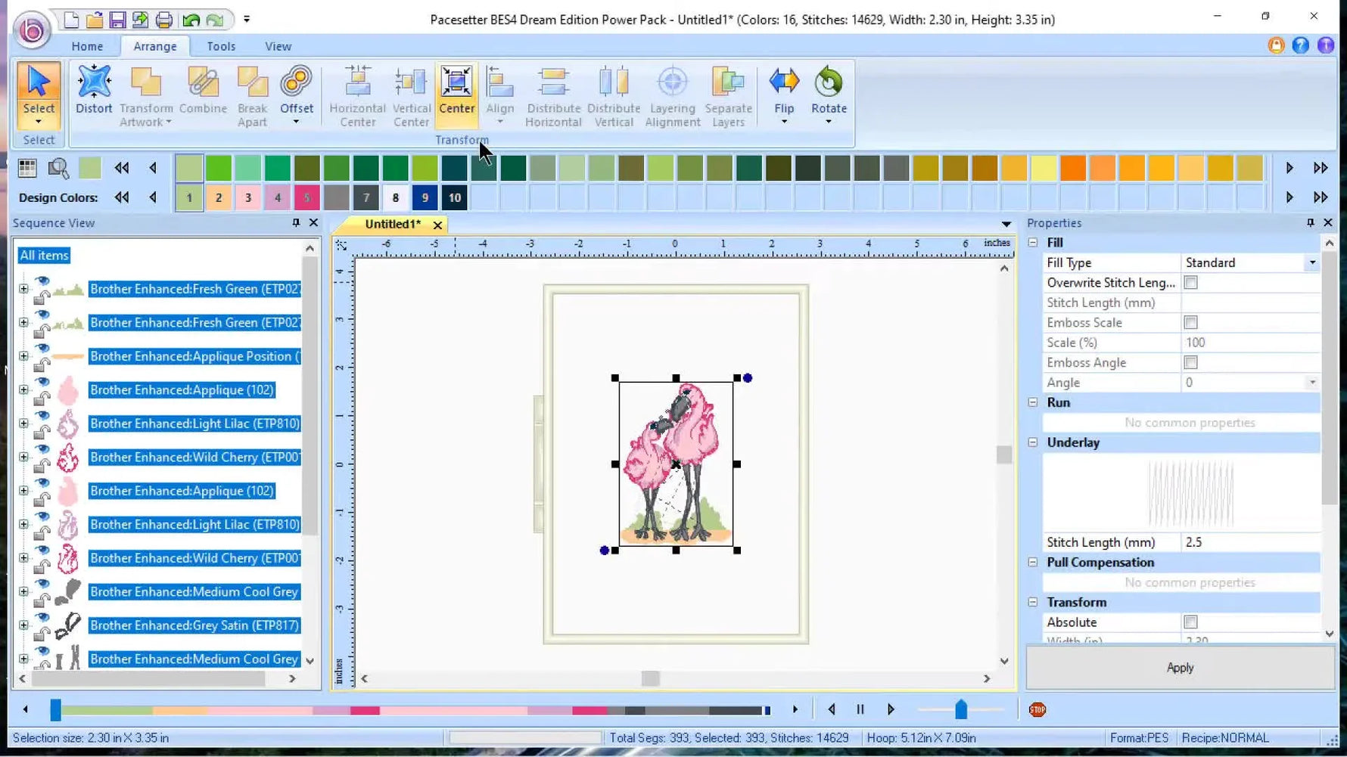Click Vertical Center icon

click(x=411, y=96)
